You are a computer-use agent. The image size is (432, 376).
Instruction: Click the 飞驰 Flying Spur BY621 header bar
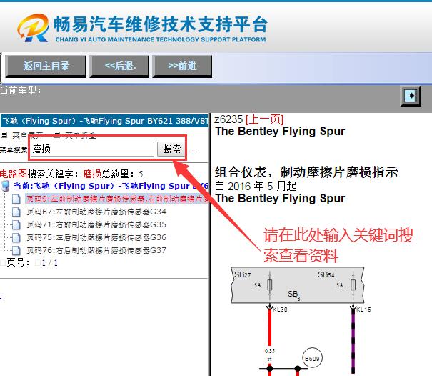104,121
